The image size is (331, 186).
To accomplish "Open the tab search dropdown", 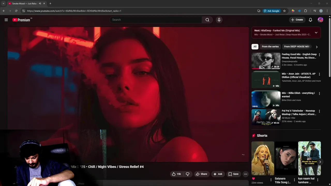I will point(3,4).
